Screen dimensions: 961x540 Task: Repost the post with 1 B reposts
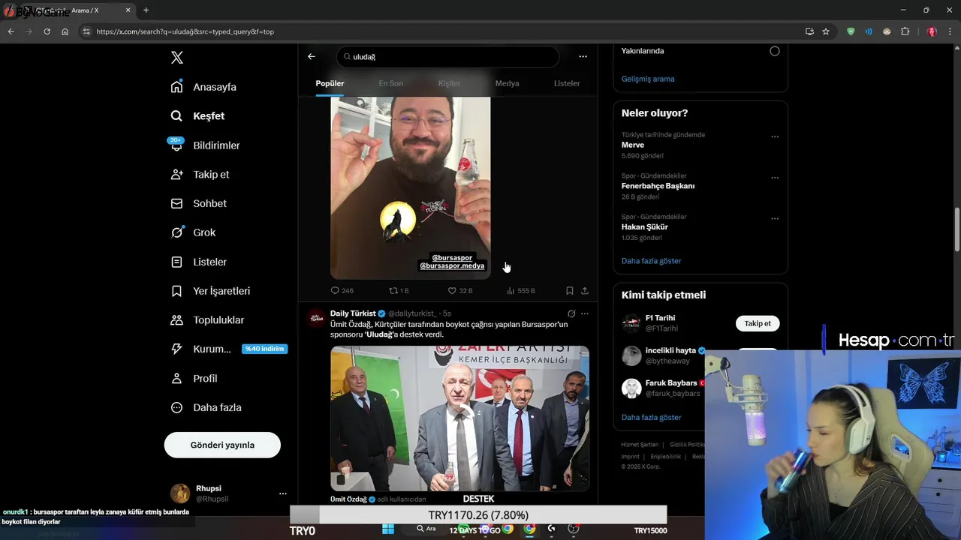(399, 290)
